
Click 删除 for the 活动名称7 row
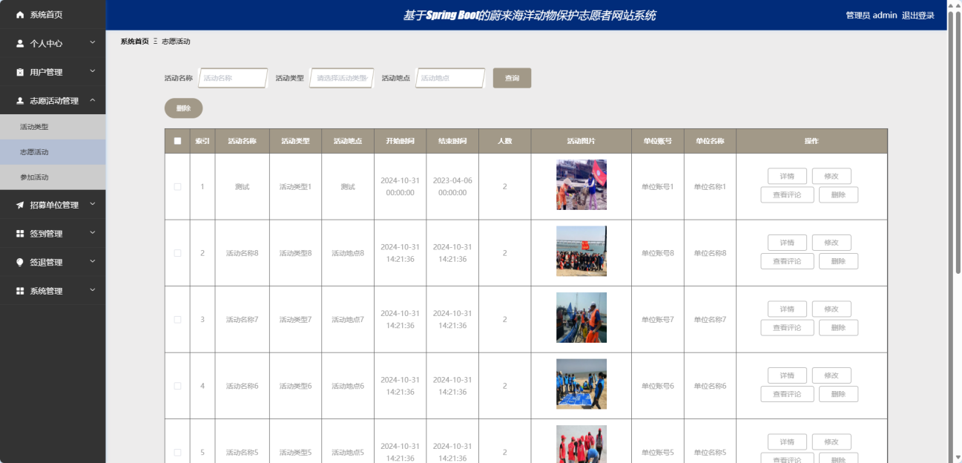point(838,328)
